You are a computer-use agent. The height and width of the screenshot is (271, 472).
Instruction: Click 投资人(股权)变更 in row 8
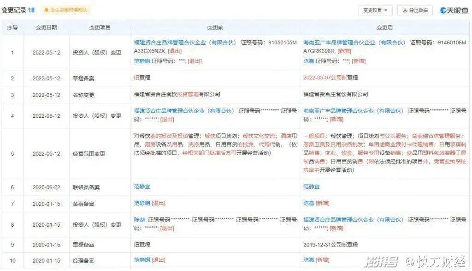click(x=97, y=224)
